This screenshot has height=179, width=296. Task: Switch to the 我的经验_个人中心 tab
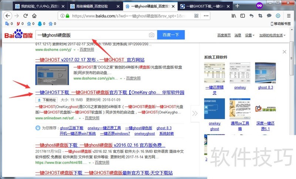click(x=39, y=6)
